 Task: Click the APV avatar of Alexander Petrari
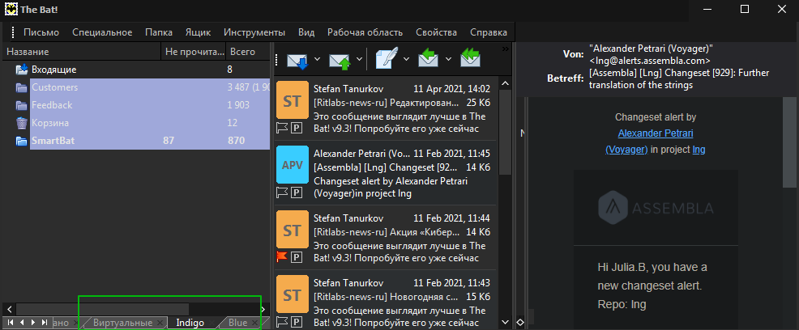pyautogui.click(x=292, y=165)
